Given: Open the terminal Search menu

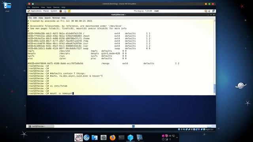Looking at the screenshot, I should tap(47, 18).
